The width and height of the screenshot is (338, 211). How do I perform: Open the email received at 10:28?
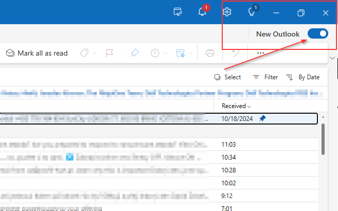pyautogui.click(x=159, y=170)
